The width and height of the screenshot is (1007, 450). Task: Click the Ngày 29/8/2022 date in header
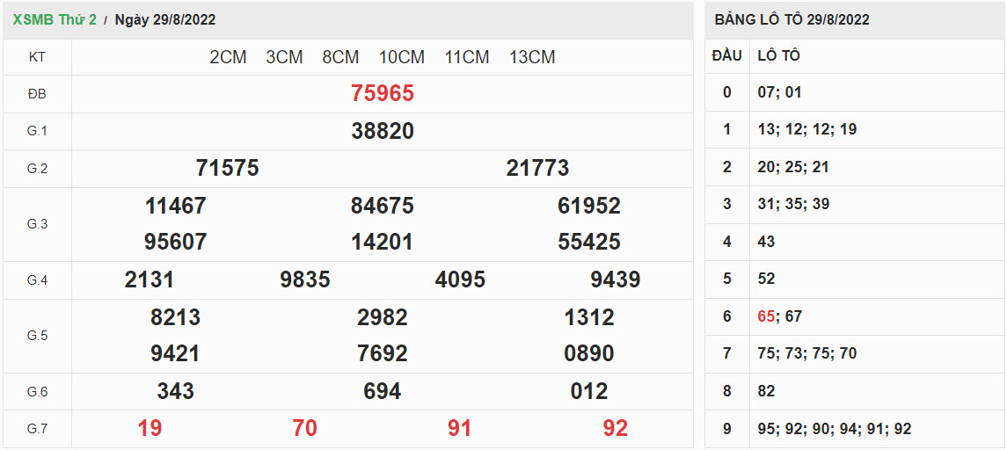click(165, 19)
